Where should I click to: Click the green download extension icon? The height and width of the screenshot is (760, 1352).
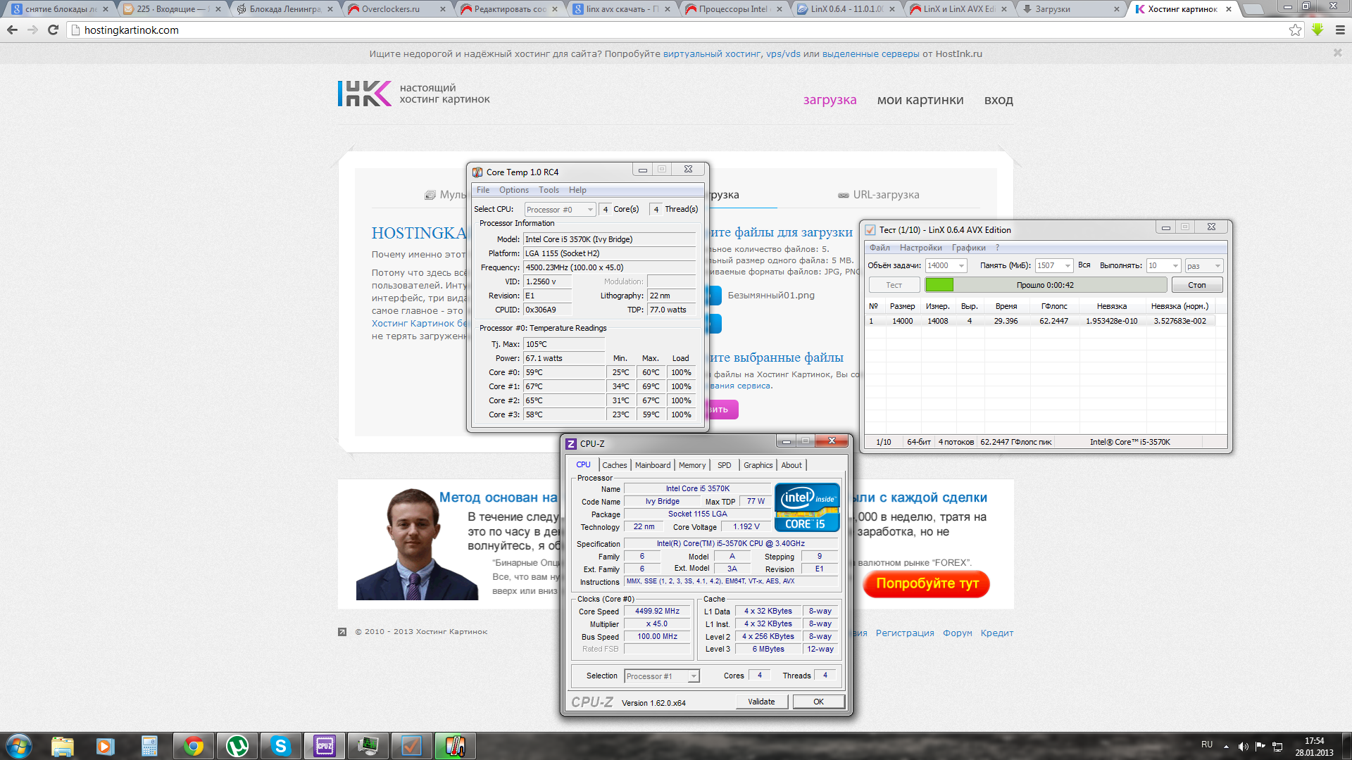(1317, 30)
